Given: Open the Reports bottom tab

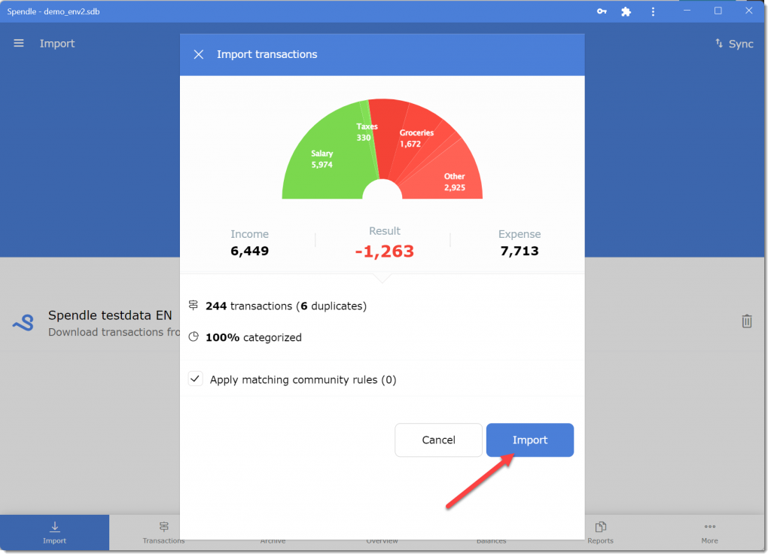Looking at the screenshot, I should point(600,533).
